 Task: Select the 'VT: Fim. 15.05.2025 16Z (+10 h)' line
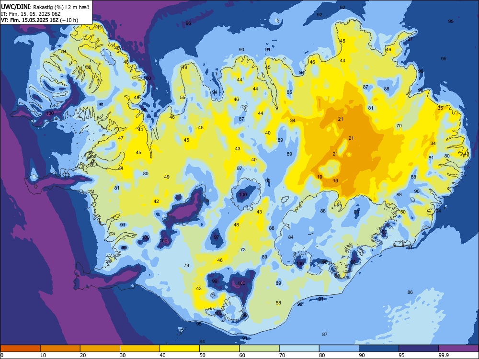pyautogui.click(x=39, y=20)
